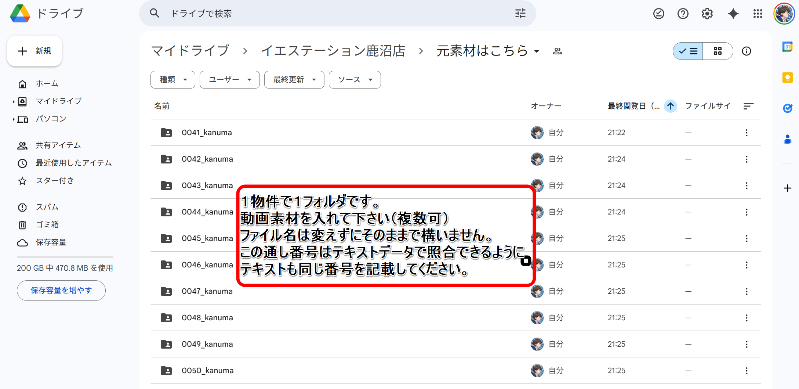The height and width of the screenshot is (389, 799).
Task: Open Google Tasks side panel icon
Action: point(787,108)
